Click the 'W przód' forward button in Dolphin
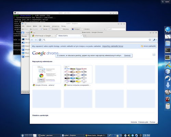Image resolution: width=171 pixels, height=137 pixels. click(34, 29)
